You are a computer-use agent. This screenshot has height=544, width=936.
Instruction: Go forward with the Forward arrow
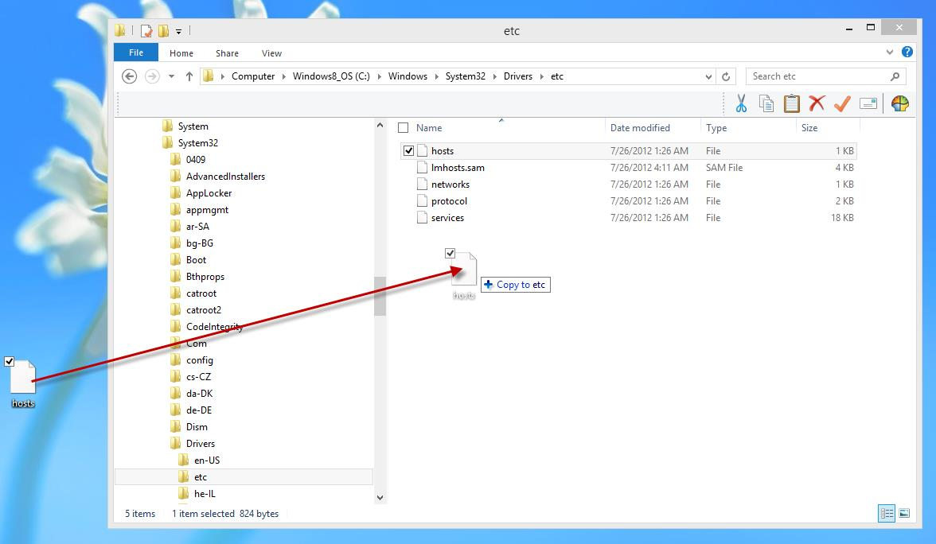point(152,76)
